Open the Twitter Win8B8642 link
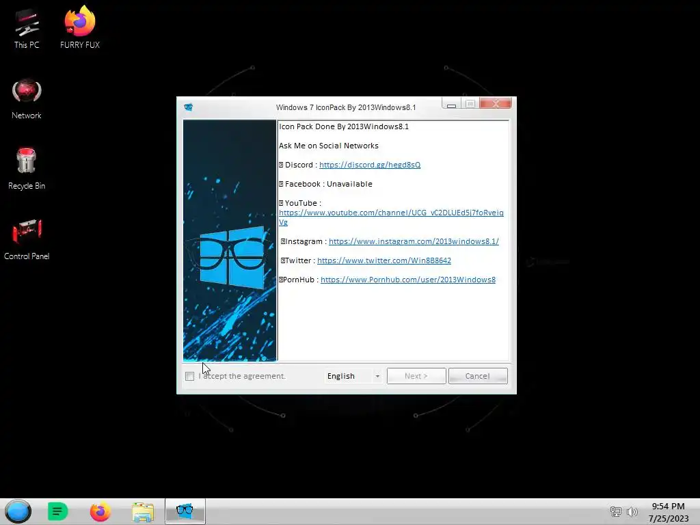The width and height of the screenshot is (700, 525). point(384,260)
